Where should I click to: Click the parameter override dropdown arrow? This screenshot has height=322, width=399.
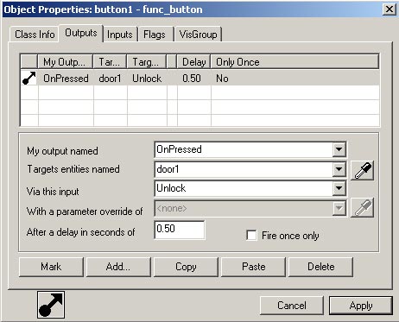(339, 208)
